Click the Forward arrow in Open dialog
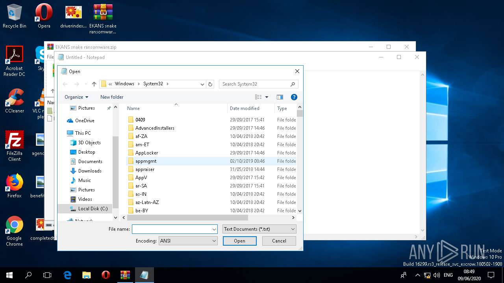Screen dimensions: 504x283 [x=76, y=84]
